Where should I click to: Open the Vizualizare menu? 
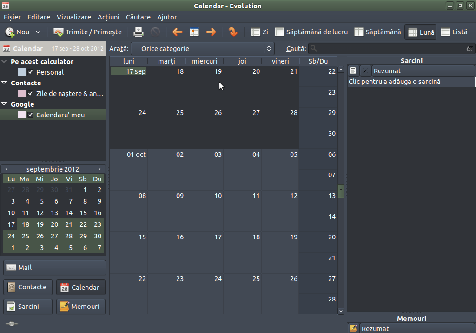tap(74, 17)
